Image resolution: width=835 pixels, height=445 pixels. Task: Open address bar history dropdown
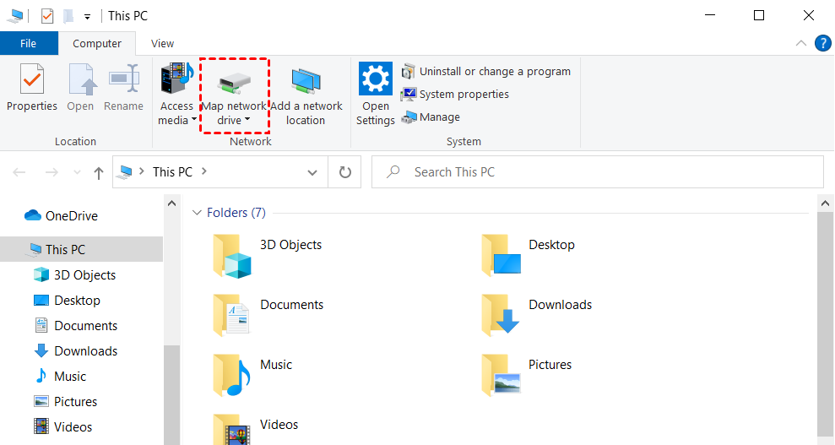(x=312, y=172)
